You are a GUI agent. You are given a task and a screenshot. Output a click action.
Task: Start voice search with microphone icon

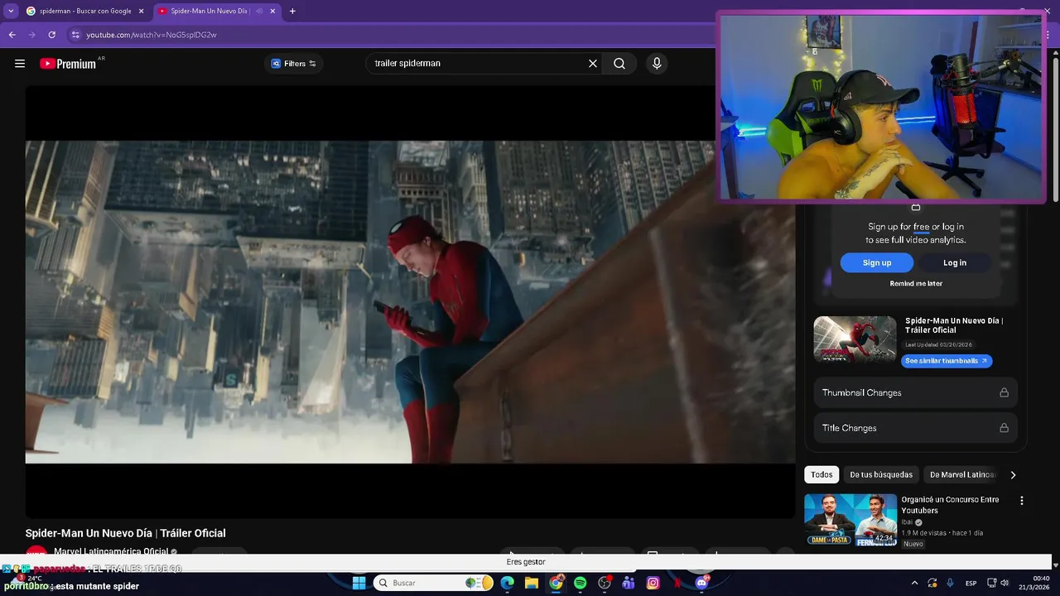tap(657, 64)
